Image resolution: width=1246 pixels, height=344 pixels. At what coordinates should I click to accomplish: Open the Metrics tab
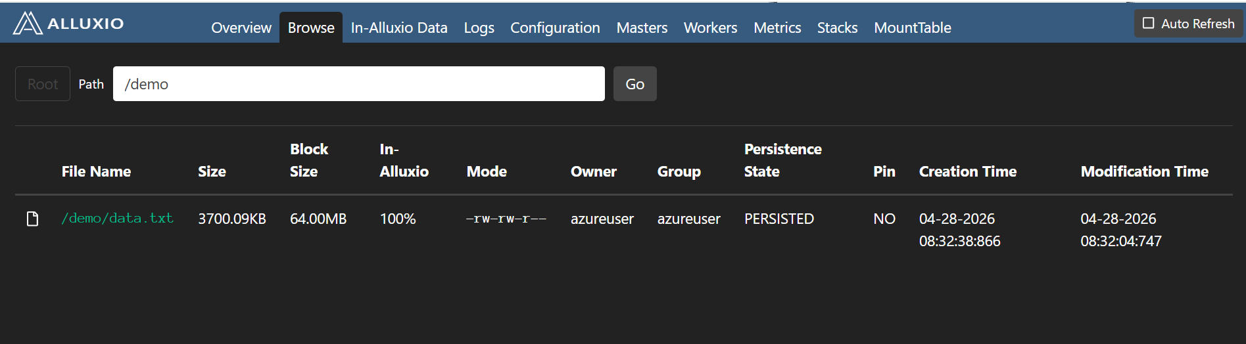[x=777, y=28]
